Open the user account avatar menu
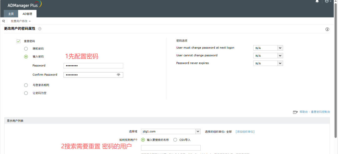338x154 pixels. coord(328,1)
